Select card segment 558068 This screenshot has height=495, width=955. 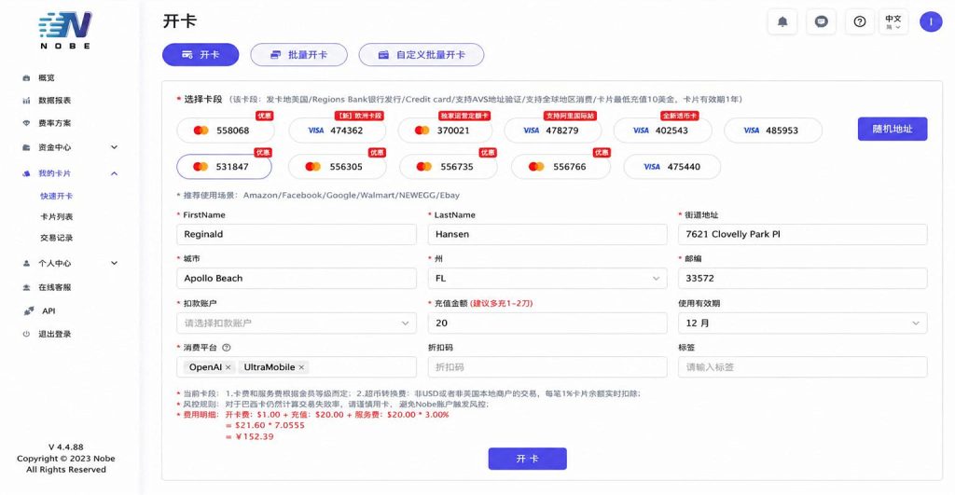click(x=226, y=131)
